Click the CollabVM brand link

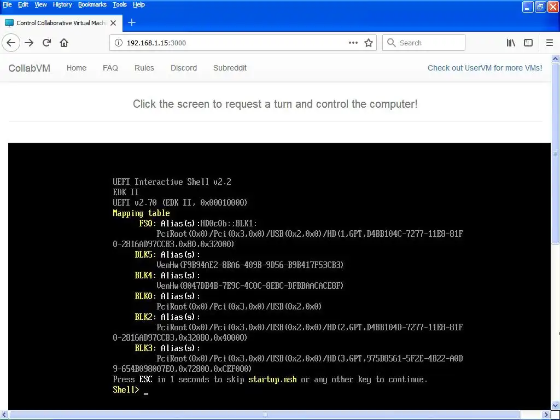tap(30, 68)
